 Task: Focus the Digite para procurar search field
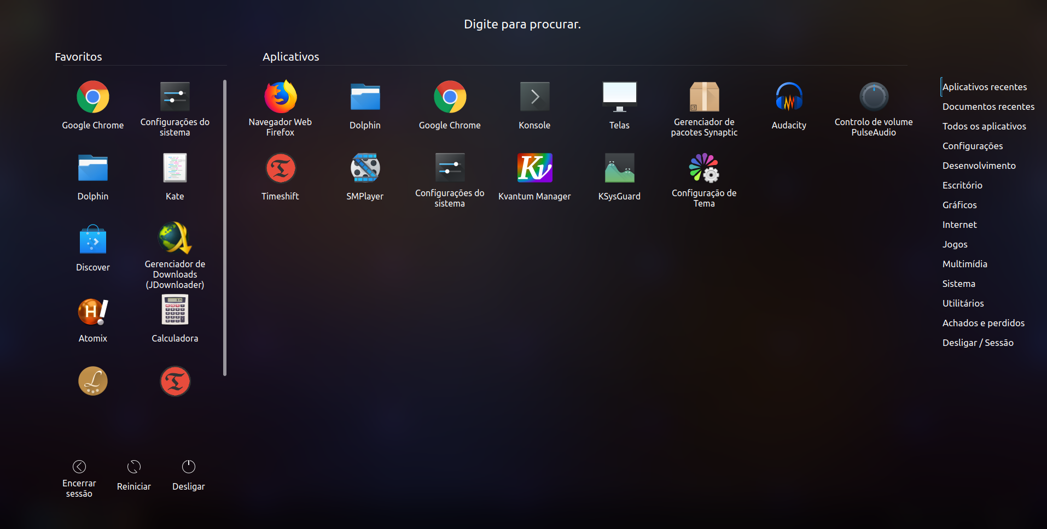click(x=522, y=24)
